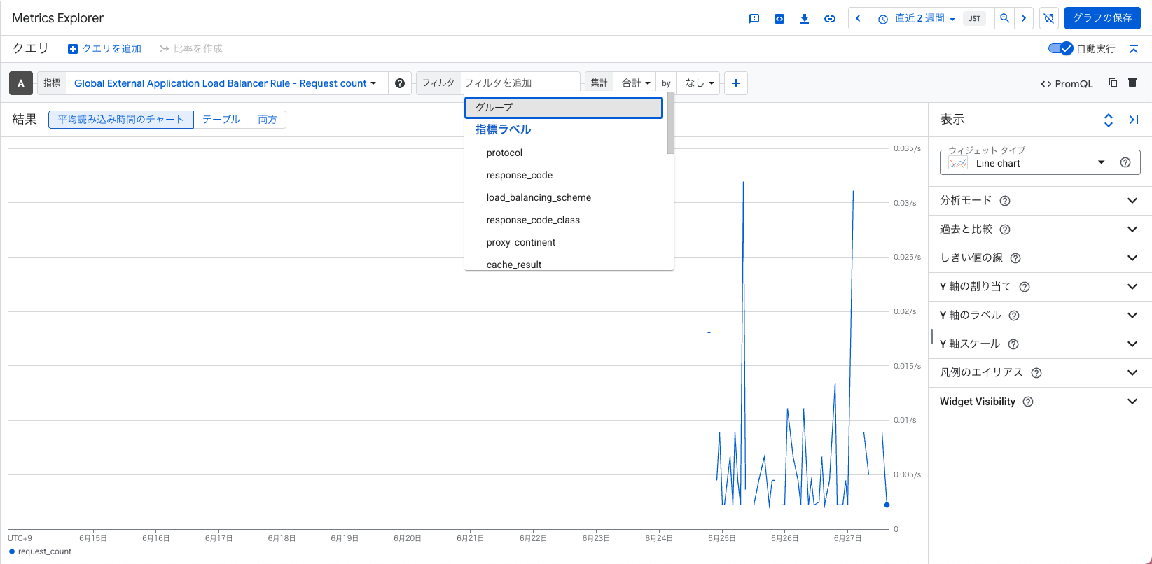Click the help icon next to 分析モード
Screen dimensions: 1152x564
pos(1005,201)
